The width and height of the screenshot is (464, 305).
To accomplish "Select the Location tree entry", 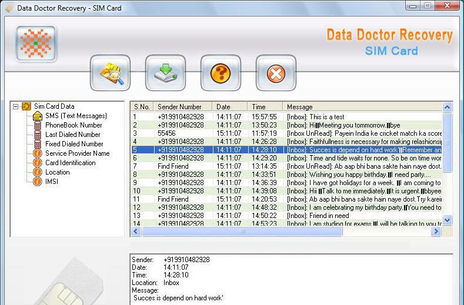I will (58, 172).
